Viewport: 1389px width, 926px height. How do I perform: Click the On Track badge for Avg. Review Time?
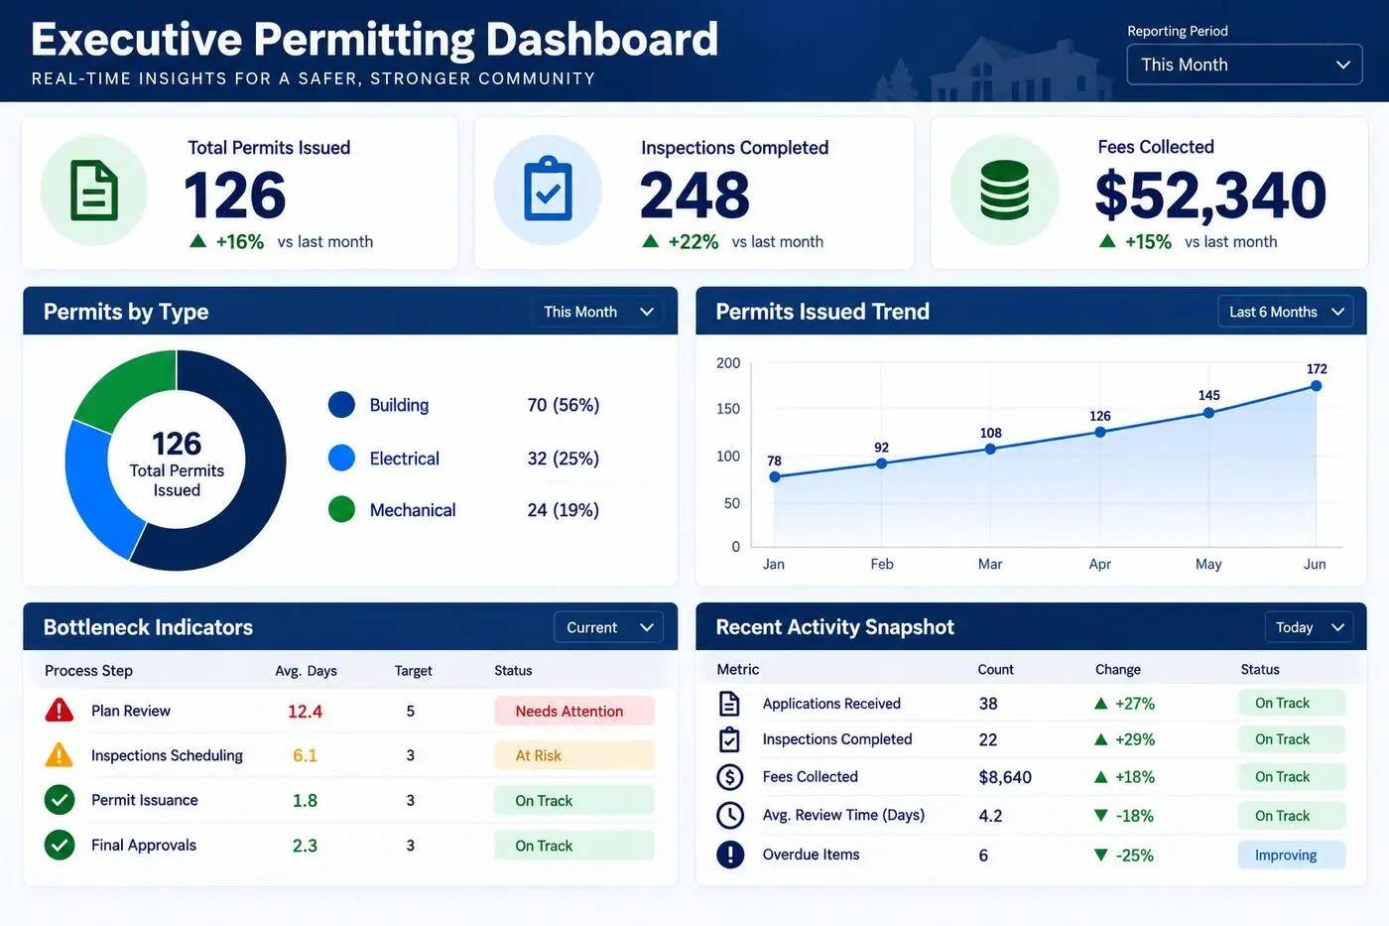(x=1292, y=816)
